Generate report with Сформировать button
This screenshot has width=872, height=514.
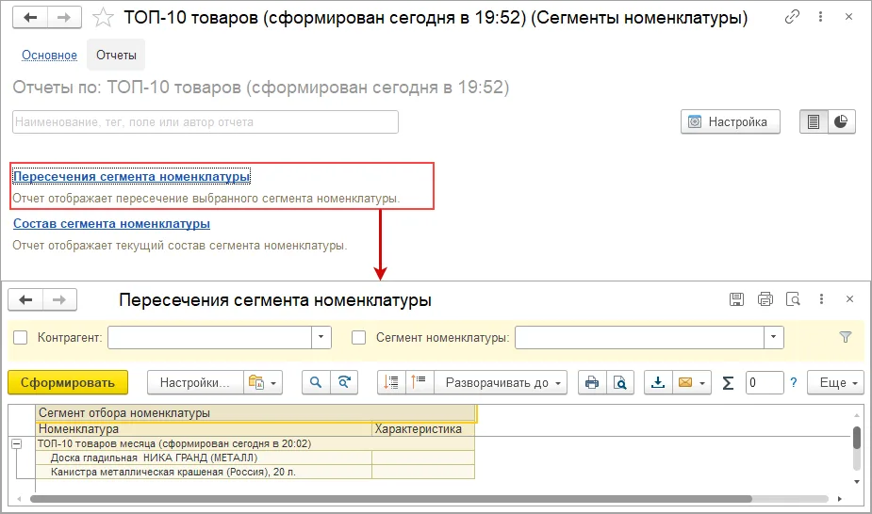click(68, 382)
